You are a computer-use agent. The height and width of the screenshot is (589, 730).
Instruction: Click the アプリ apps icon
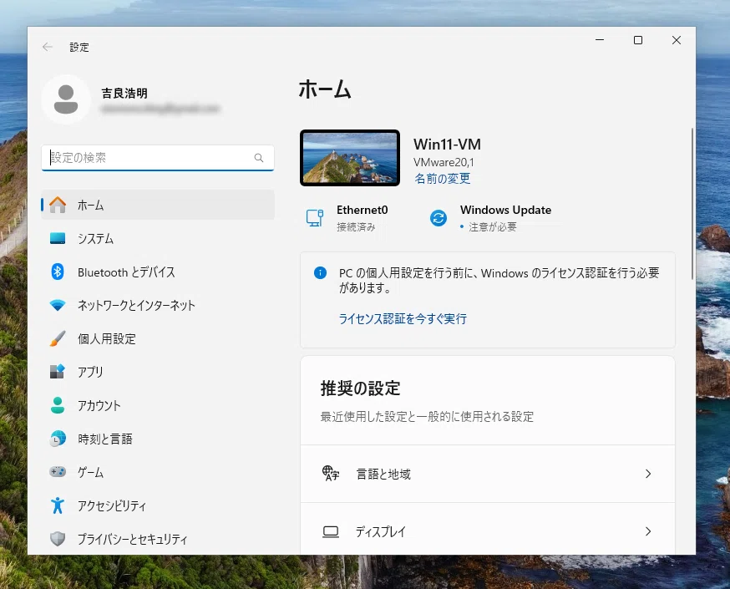point(58,372)
